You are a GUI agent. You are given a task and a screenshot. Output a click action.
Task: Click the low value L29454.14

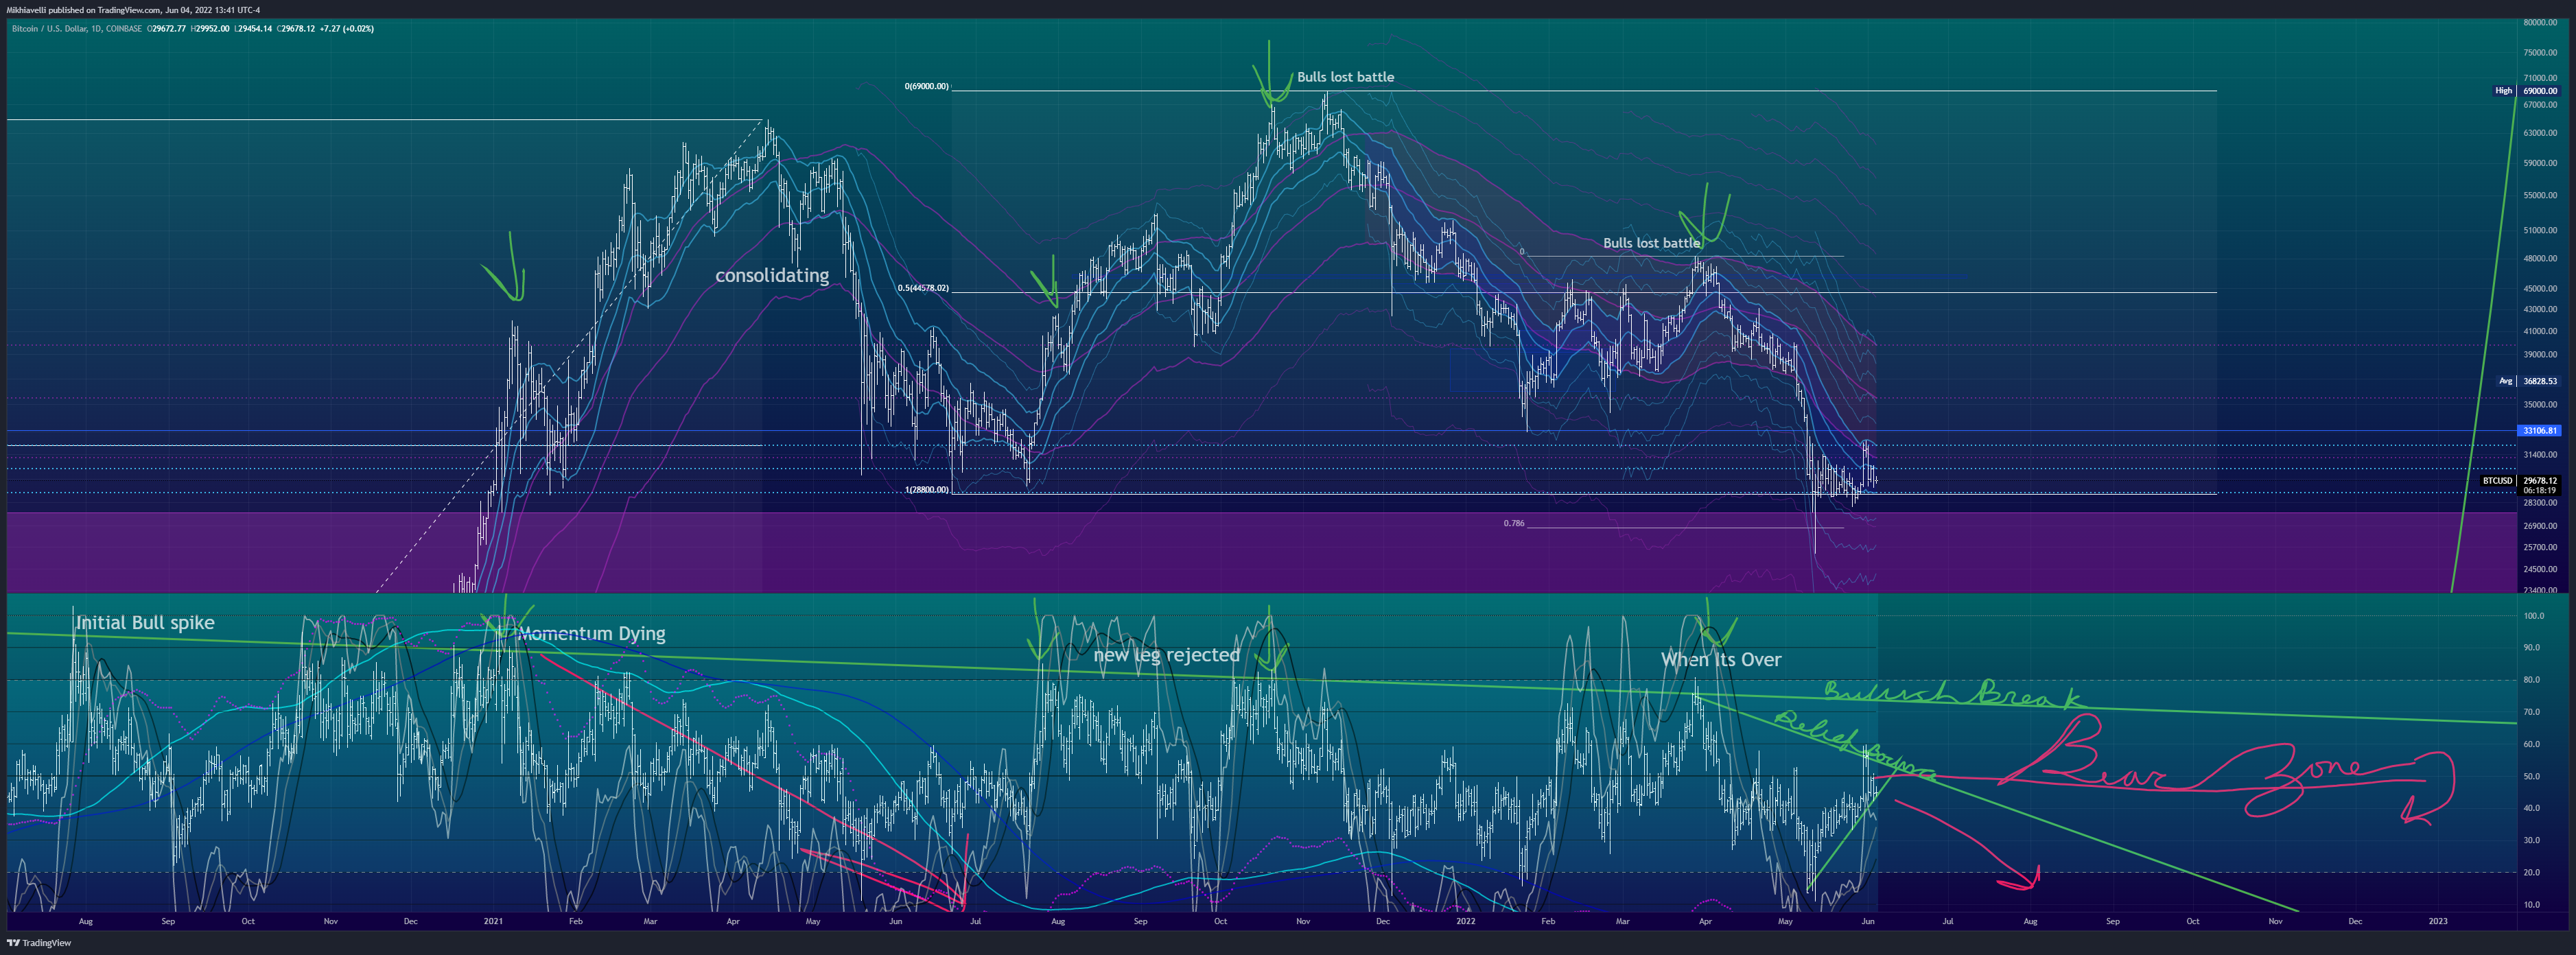pyautogui.click(x=253, y=29)
